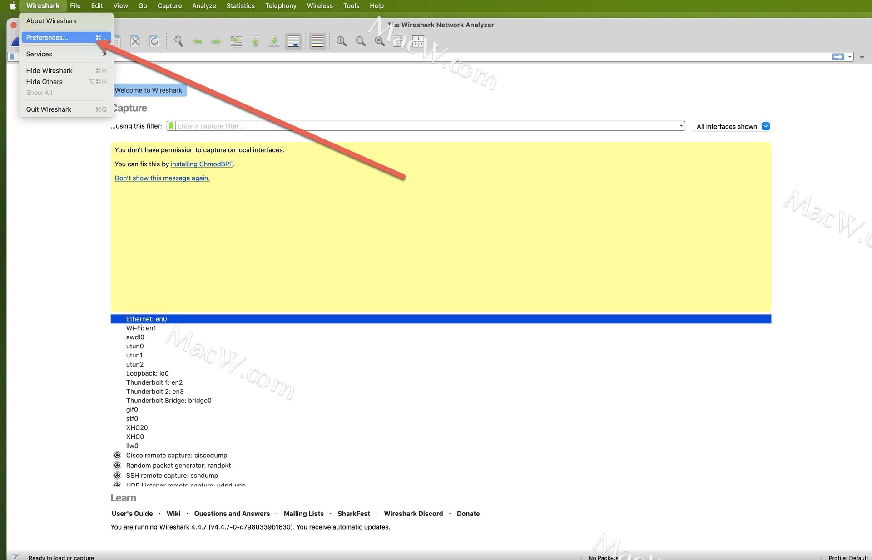Select the Loopback: lo0 interface

click(x=441, y=373)
